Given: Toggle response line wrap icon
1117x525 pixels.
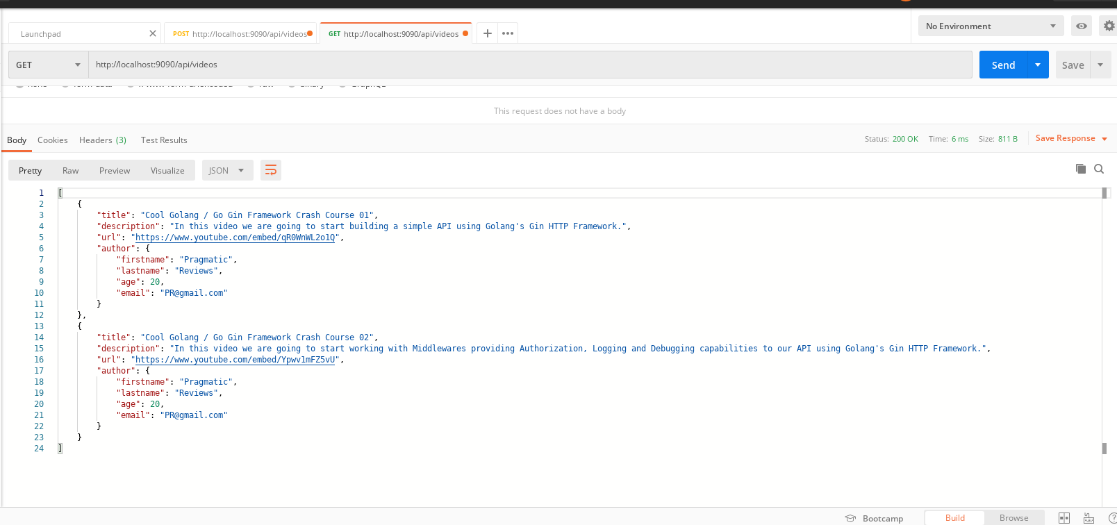Looking at the screenshot, I should (271, 170).
